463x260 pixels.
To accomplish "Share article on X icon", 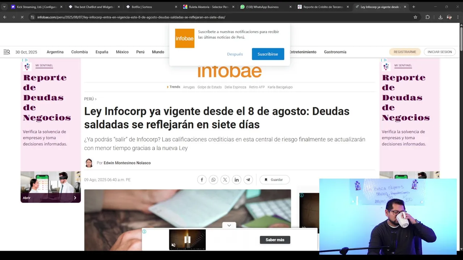I will 225,179.
